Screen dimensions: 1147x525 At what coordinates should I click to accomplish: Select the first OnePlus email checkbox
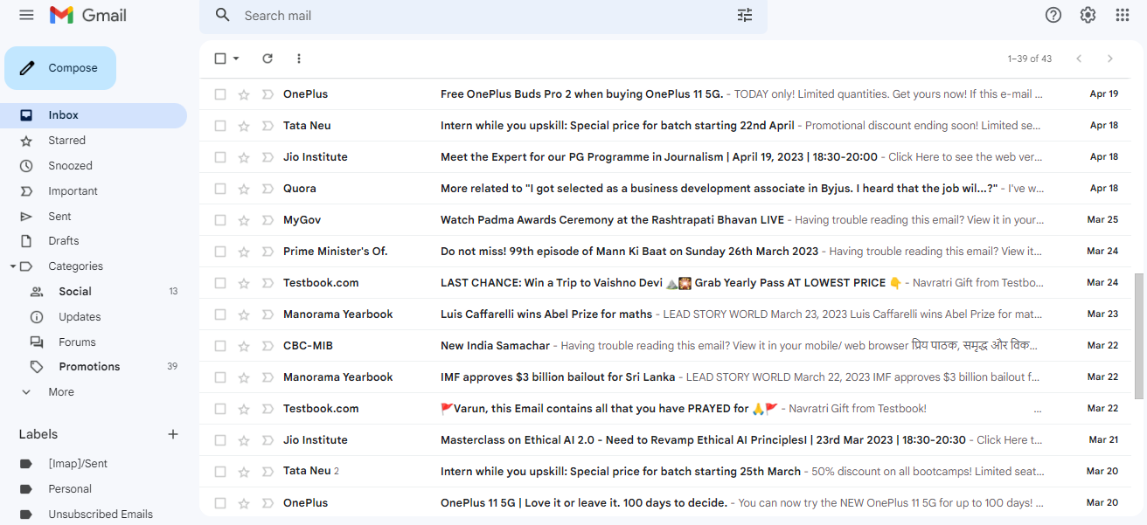220,94
